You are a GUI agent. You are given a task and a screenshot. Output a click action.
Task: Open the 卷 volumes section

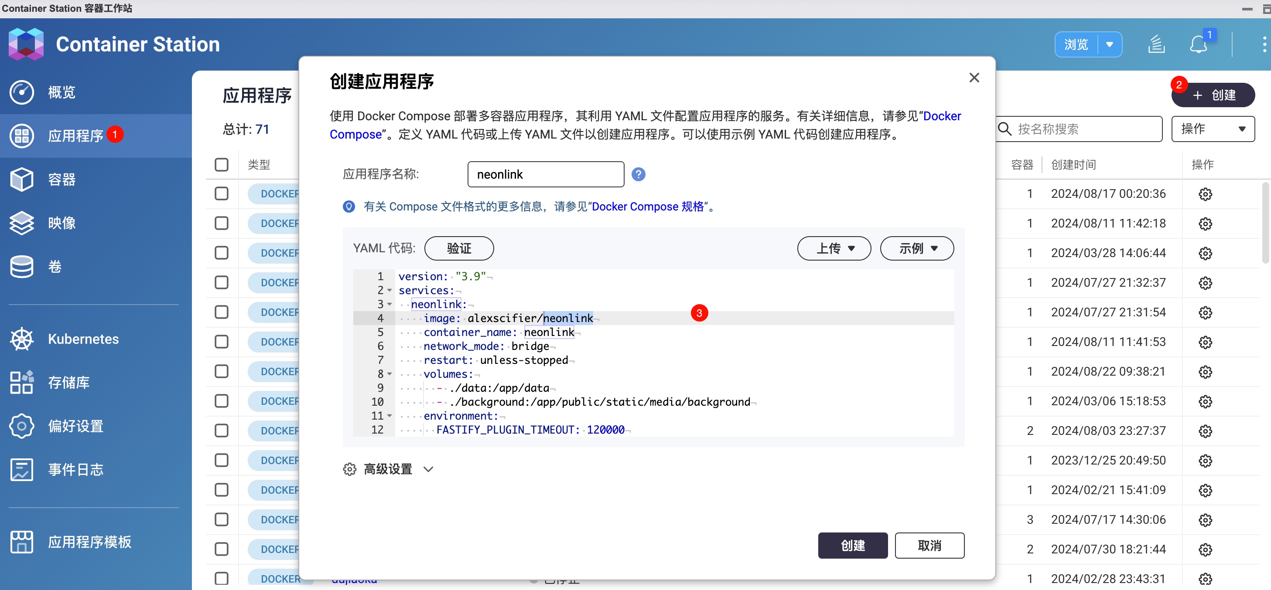(96, 267)
